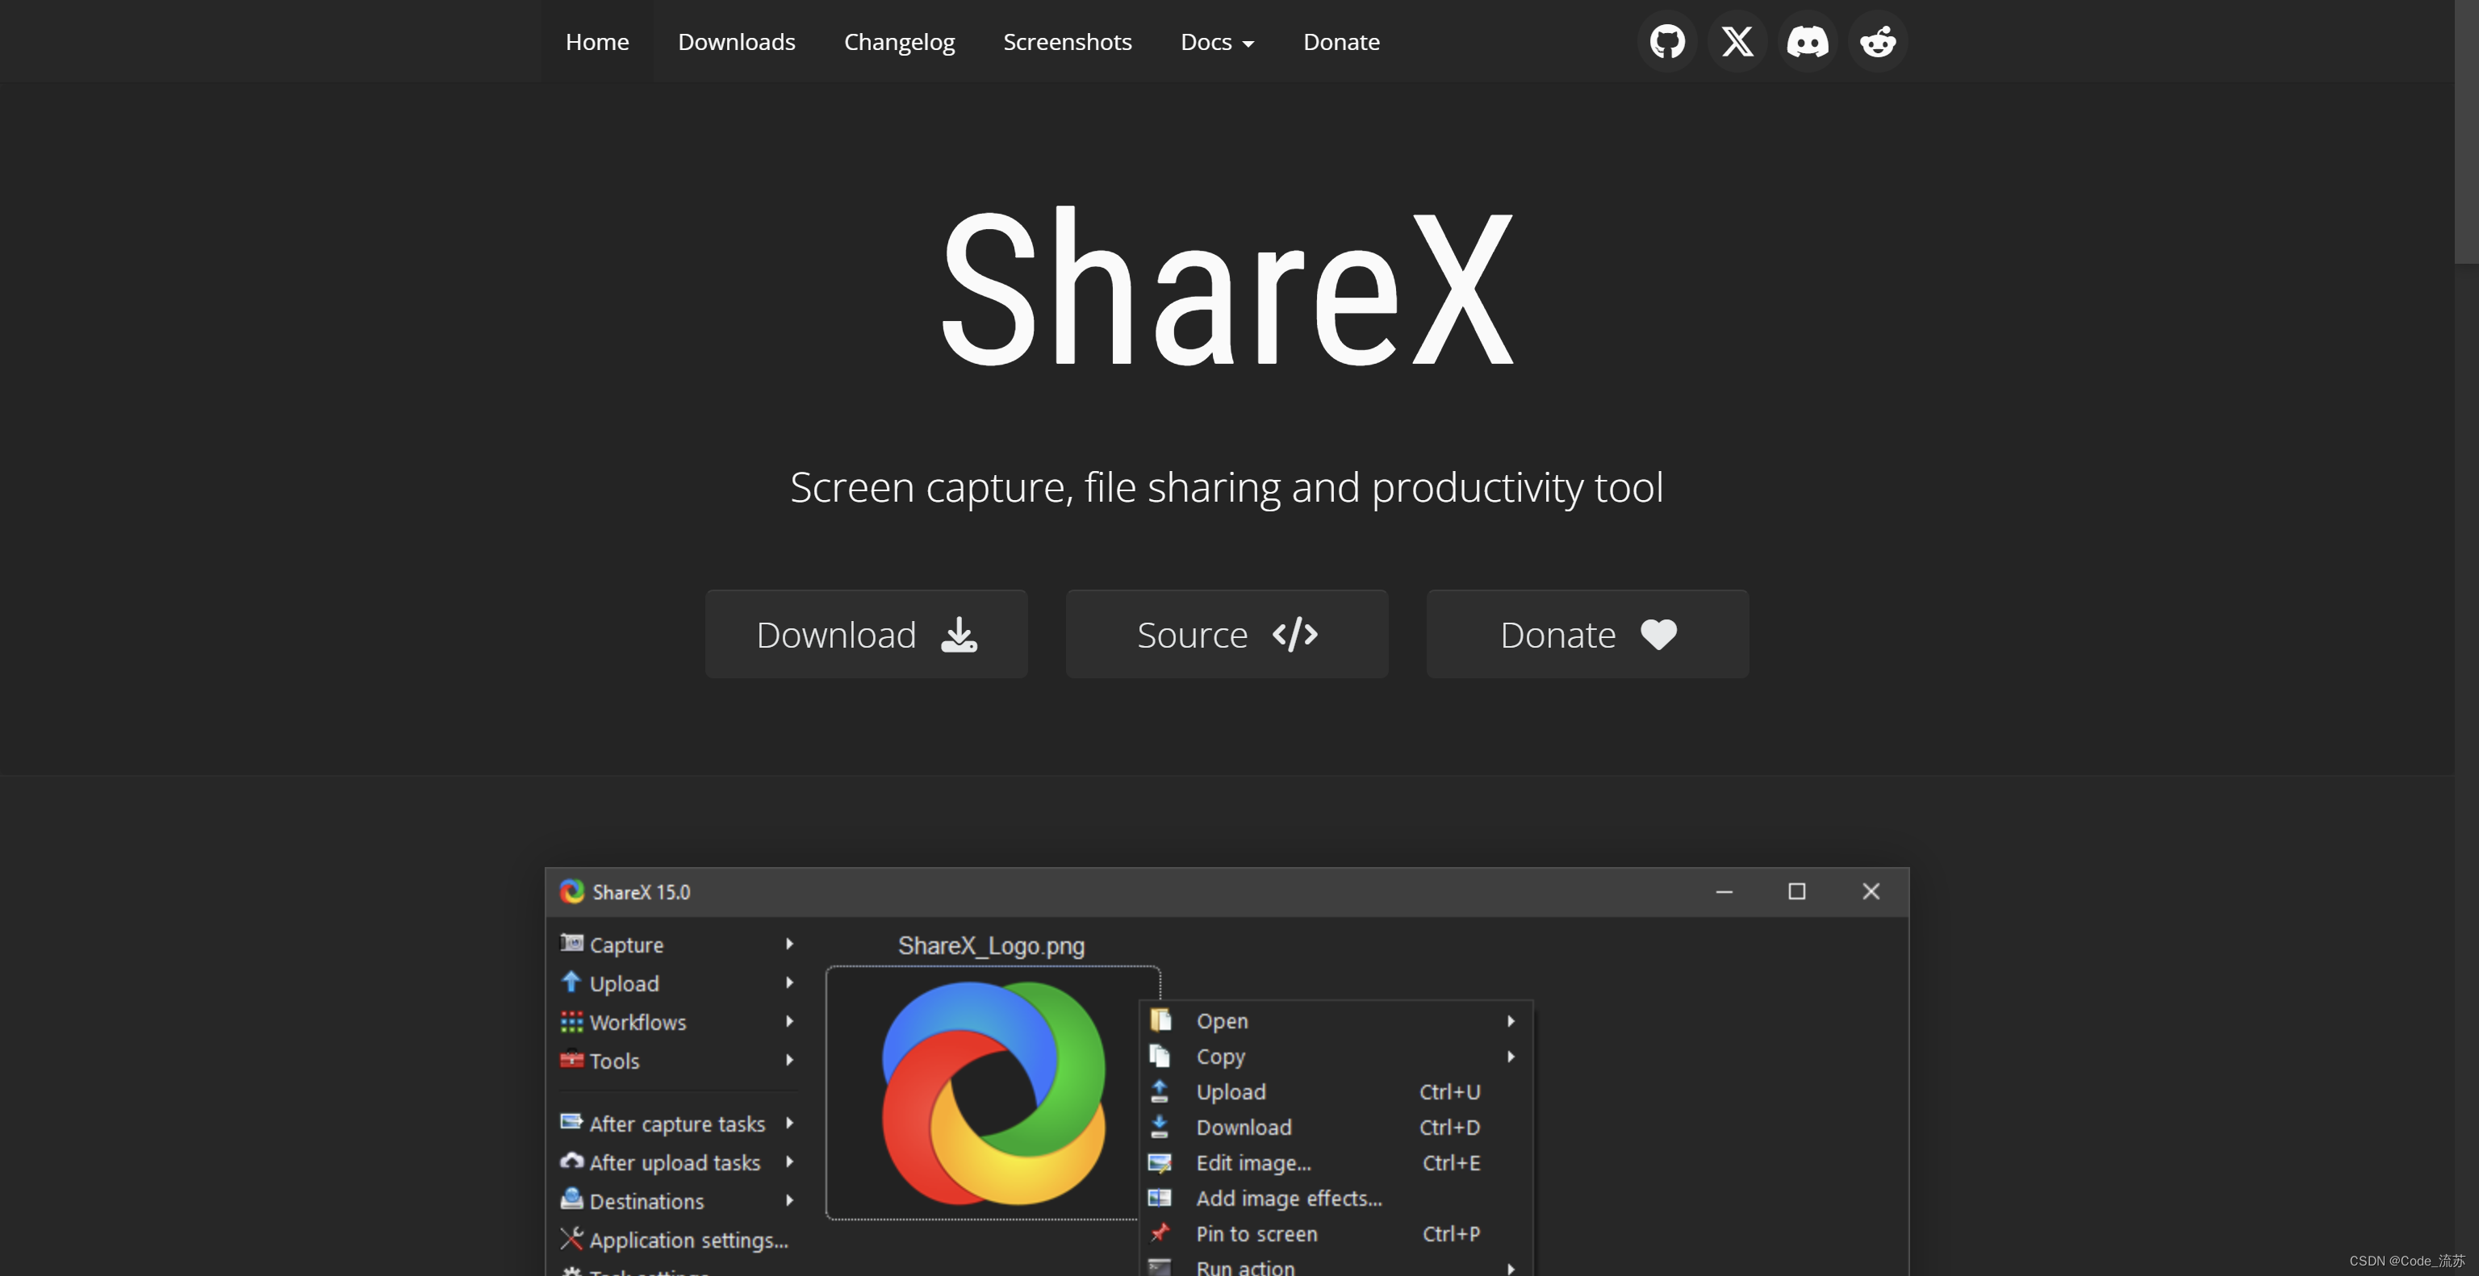Expand the Tools submenu arrow
The height and width of the screenshot is (1276, 2479).
789,1060
